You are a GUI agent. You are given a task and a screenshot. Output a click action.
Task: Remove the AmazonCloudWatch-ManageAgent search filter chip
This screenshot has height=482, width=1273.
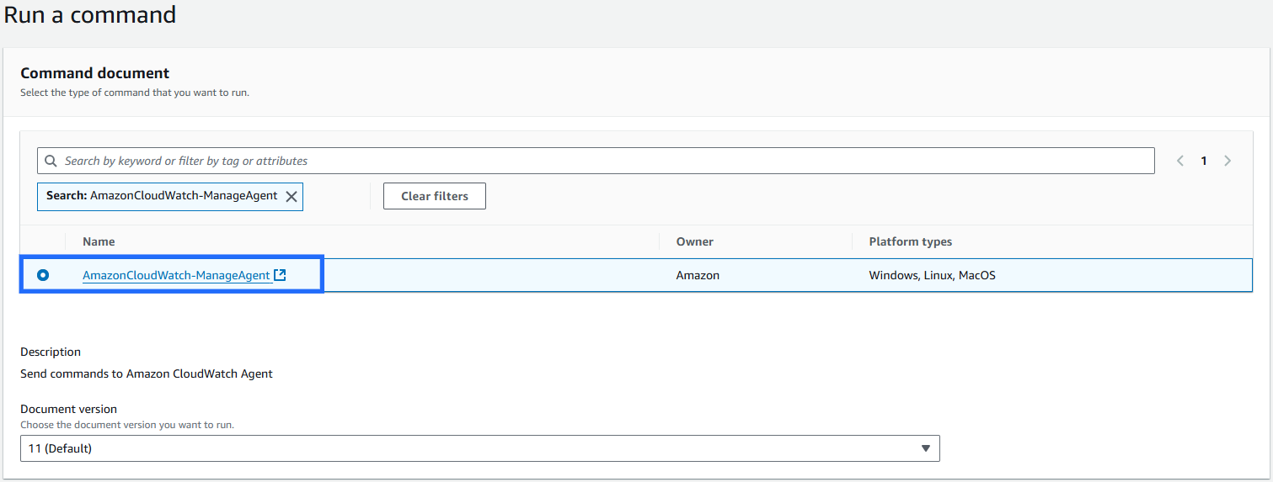point(292,196)
